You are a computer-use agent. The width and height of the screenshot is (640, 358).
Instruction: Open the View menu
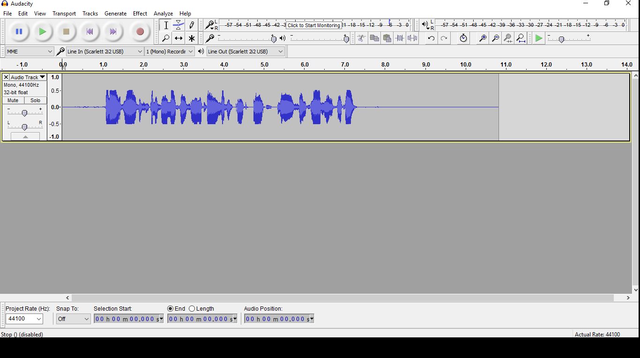click(40, 14)
